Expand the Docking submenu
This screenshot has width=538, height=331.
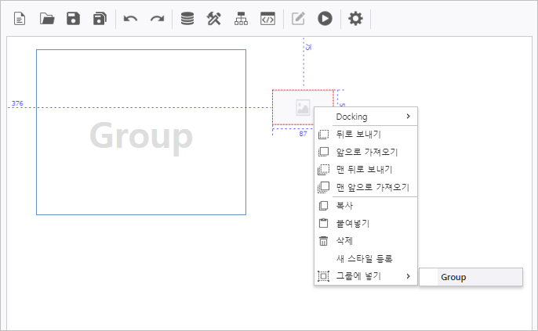point(365,117)
